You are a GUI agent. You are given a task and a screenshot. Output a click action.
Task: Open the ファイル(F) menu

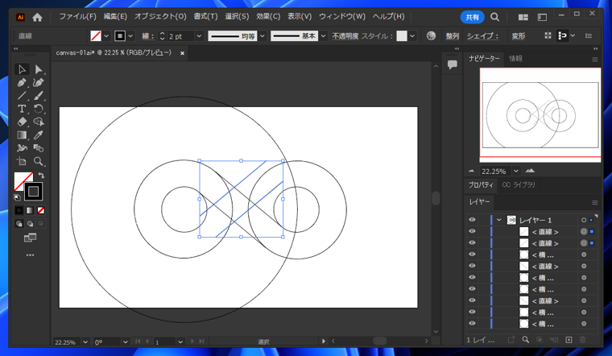coord(77,16)
